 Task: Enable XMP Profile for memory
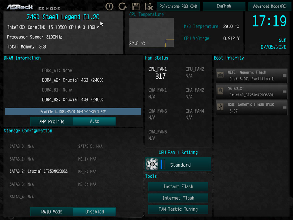point(52,121)
